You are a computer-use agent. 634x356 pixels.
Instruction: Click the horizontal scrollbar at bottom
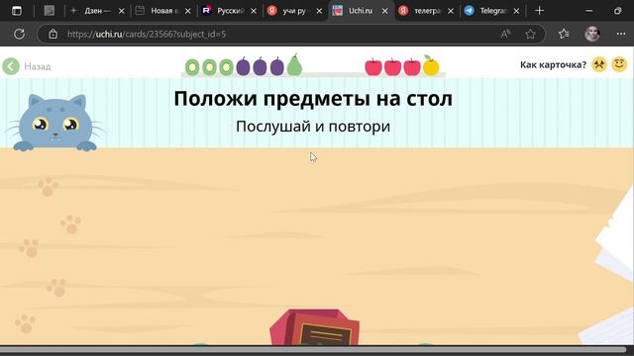[313, 349]
